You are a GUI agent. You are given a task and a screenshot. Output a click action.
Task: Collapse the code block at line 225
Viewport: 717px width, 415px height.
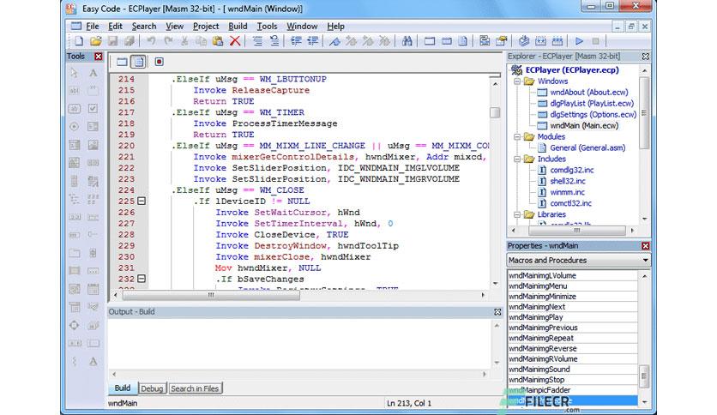click(142, 201)
